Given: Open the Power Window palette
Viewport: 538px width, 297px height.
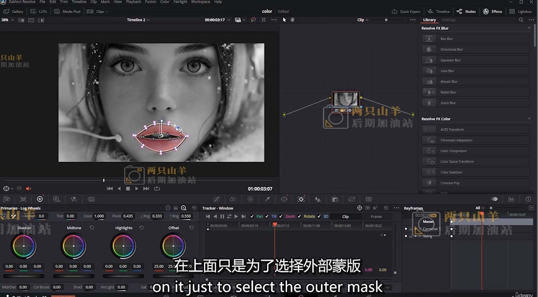Looking at the screenshot, I should pyautogui.click(x=284, y=199).
